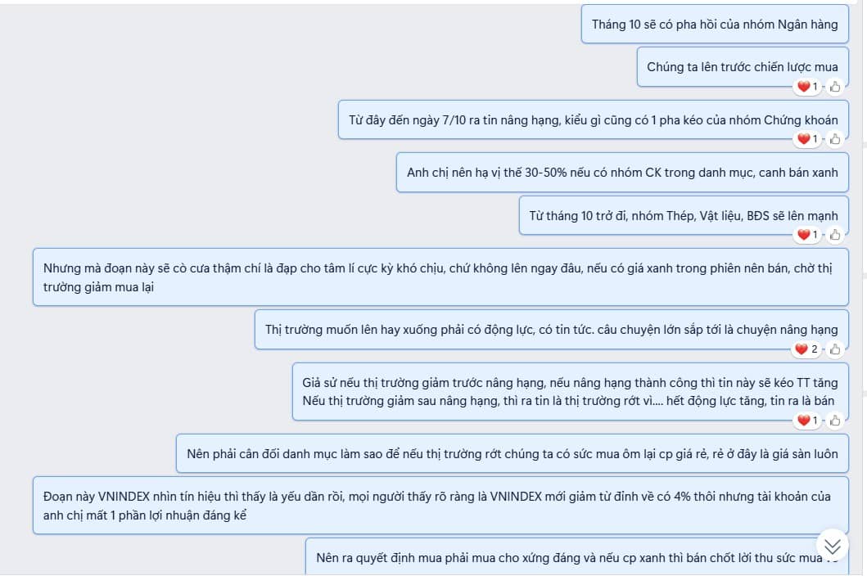Open the 2-heart reactions on 'chuyện nâng hạng' message
Viewport: 867px width, 576px height.
coord(806,349)
